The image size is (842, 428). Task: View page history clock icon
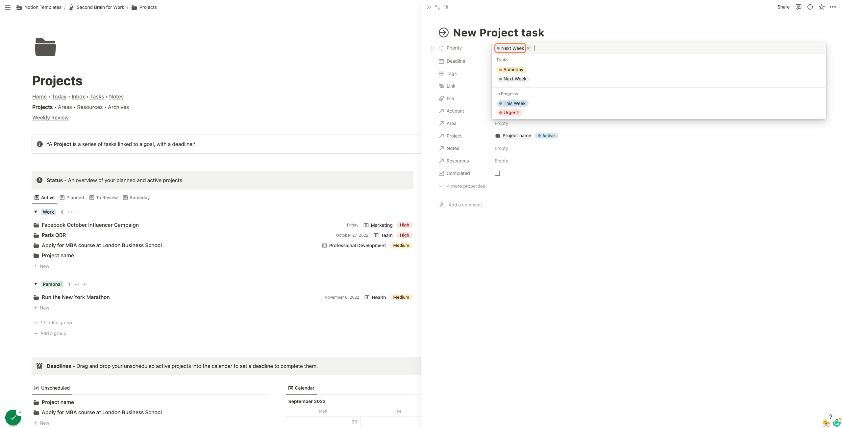click(x=810, y=7)
